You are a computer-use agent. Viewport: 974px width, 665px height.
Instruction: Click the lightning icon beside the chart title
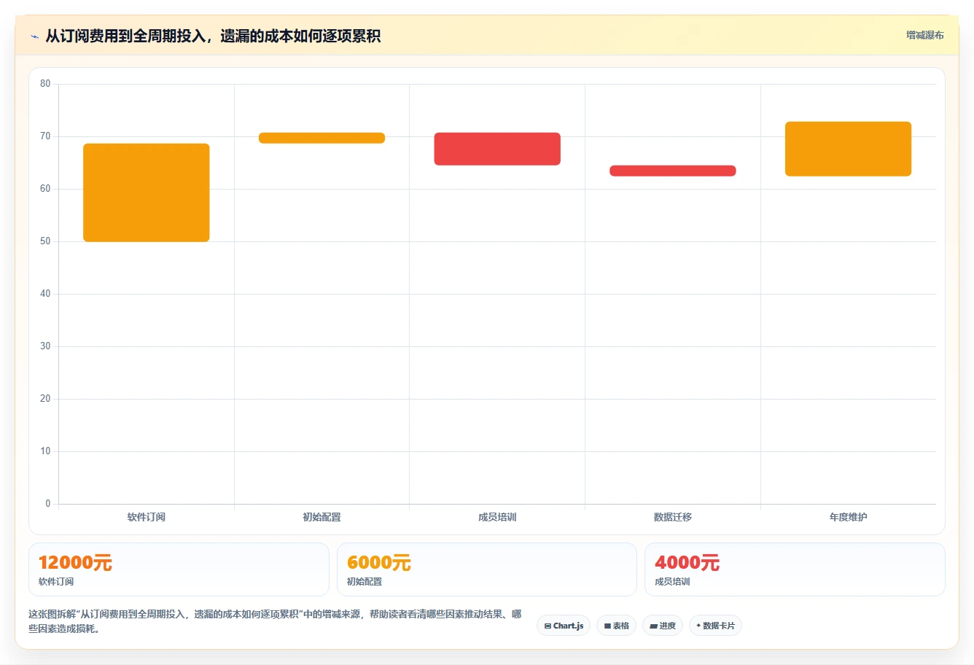click(x=34, y=36)
